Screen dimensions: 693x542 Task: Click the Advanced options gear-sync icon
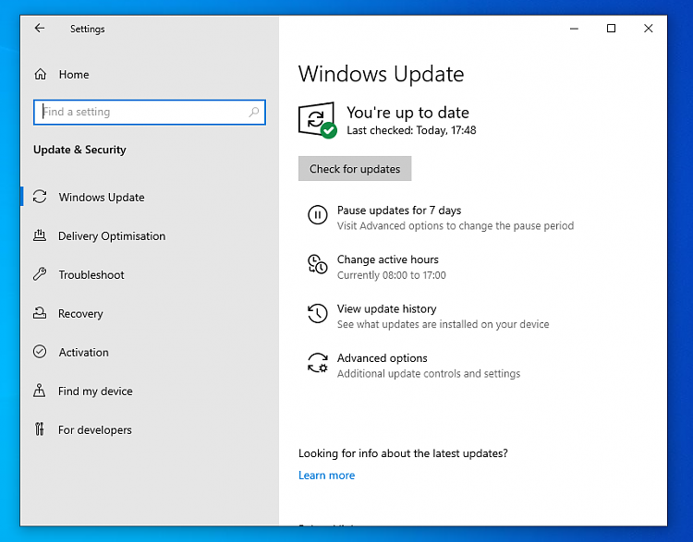click(317, 363)
